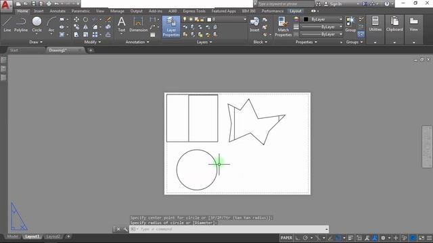433x243 pixels.
Task: Toggle hardware acceleration status icon
Action: tap(413, 238)
